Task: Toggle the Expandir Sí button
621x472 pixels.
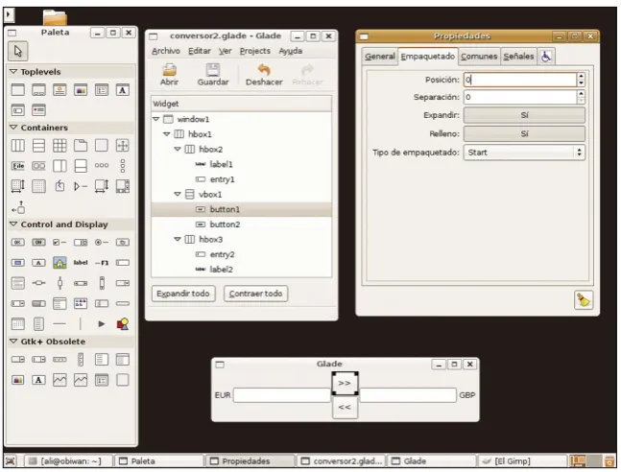Action: pos(524,115)
